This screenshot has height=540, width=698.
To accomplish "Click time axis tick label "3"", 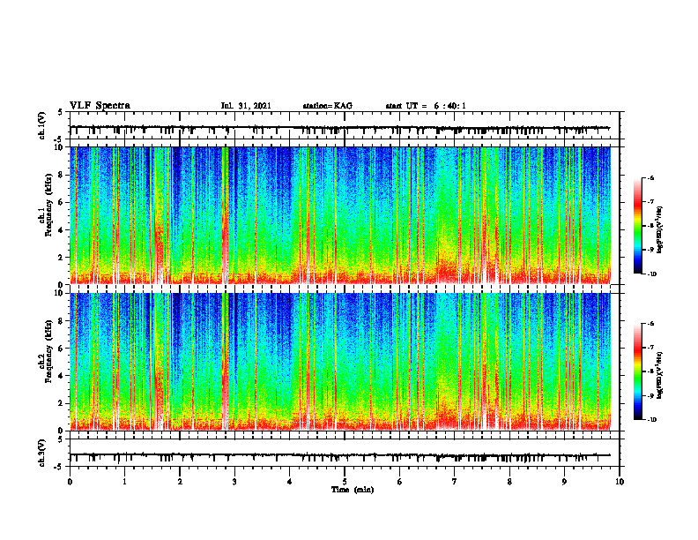I will pos(234,482).
